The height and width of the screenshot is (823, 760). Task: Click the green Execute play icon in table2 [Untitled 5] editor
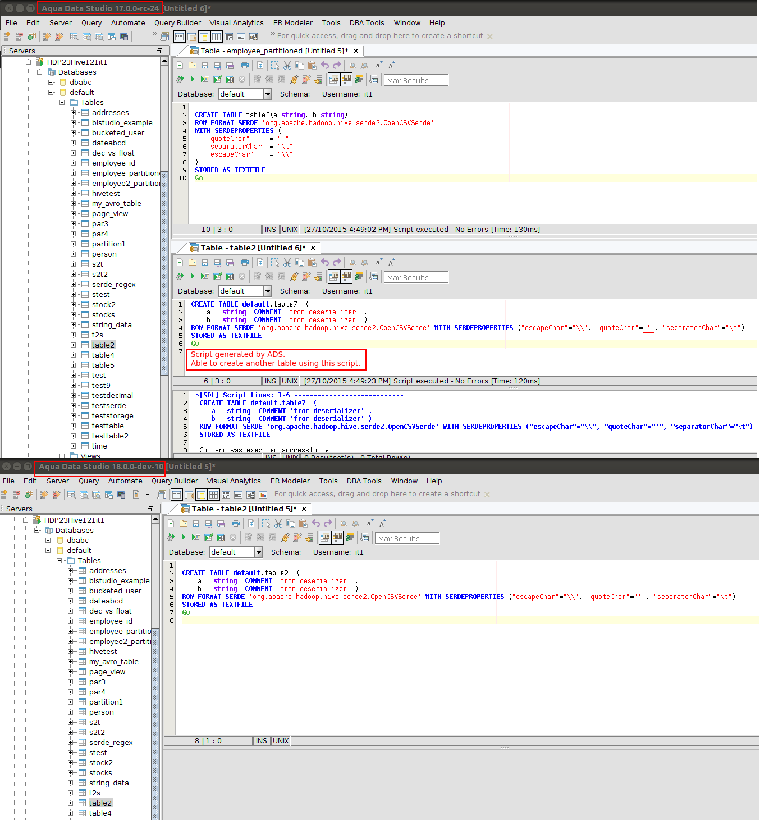point(184,537)
